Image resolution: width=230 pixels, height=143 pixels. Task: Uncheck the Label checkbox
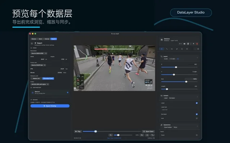coord(197,103)
